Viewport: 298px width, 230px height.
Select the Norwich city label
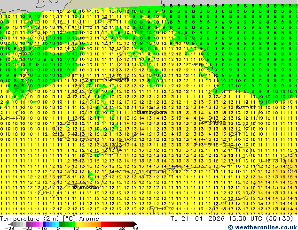pyautogui.click(x=247, y=106)
